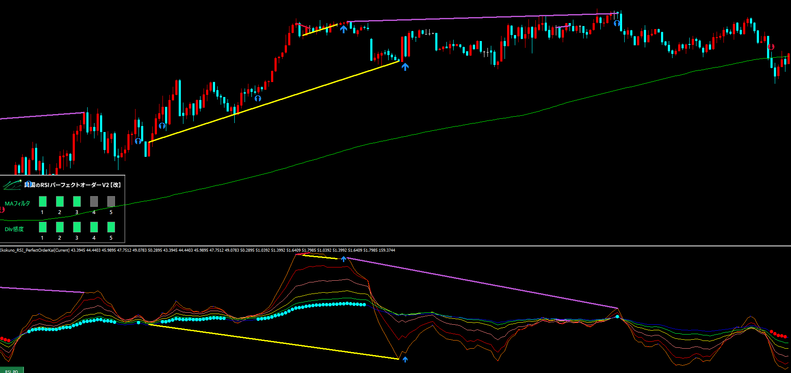
Task: Click the blue circled arrow at the purple line's right end
Action: (617, 23)
